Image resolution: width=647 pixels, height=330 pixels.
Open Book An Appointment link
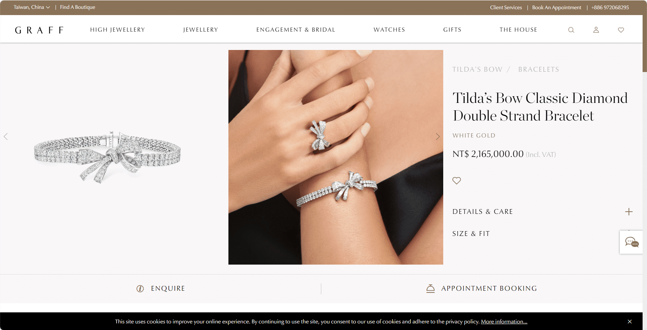pyautogui.click(x=557, y=7)
